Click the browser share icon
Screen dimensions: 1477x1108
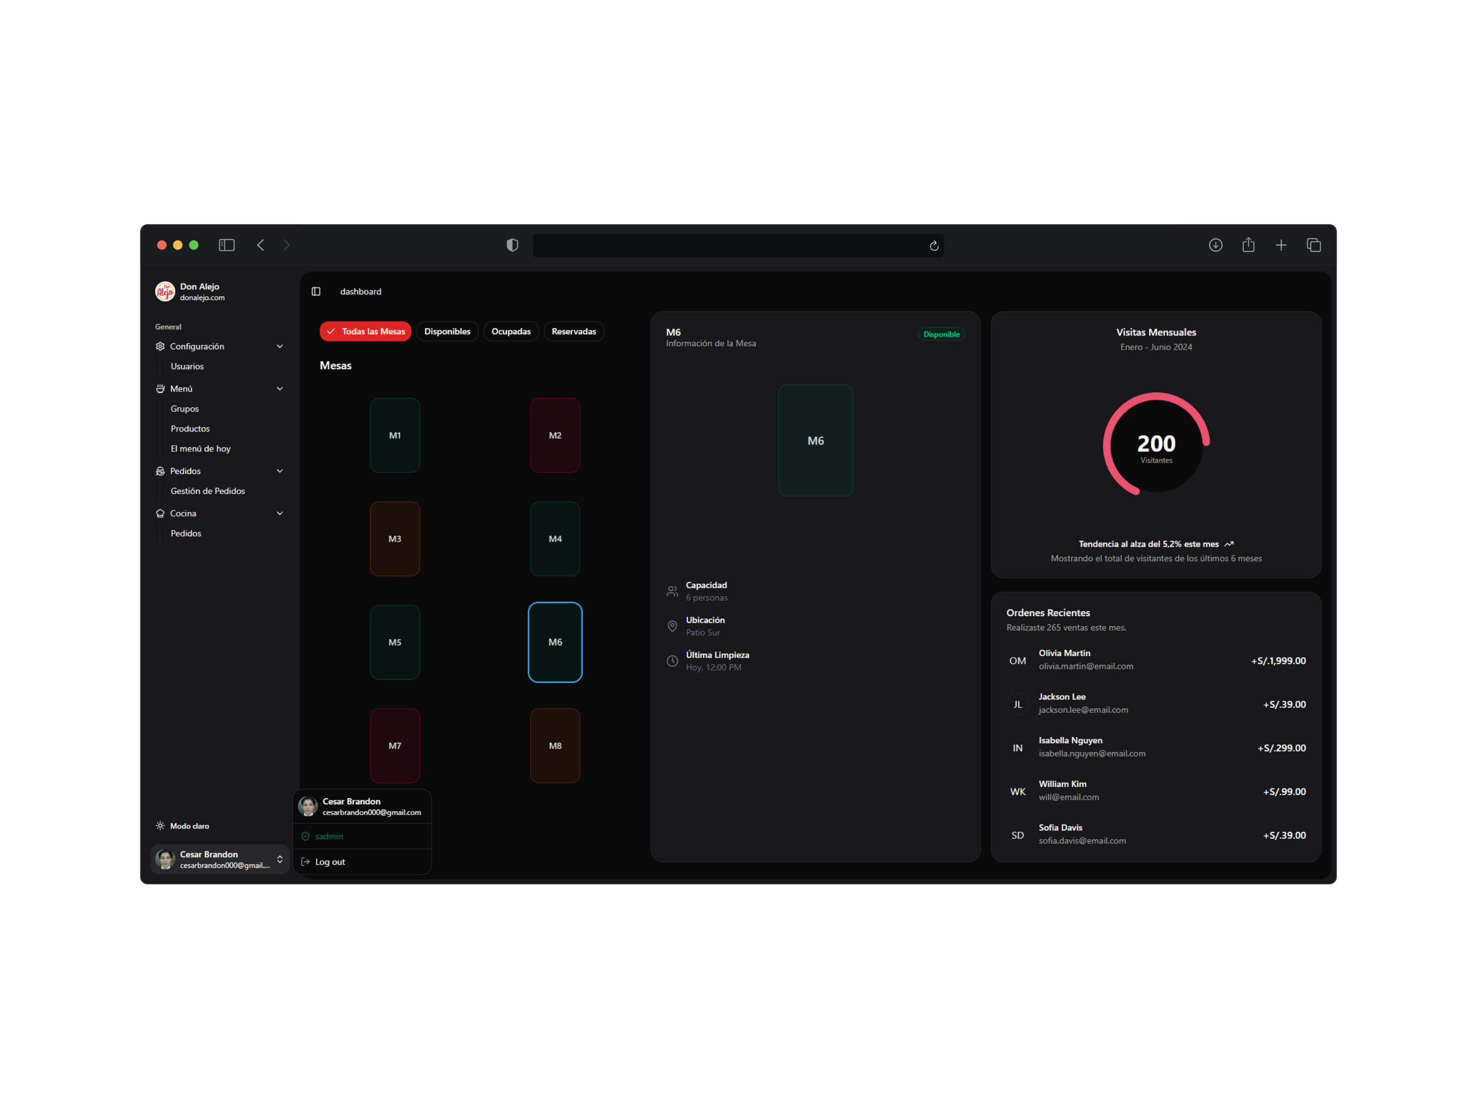pyautogui.click(x=1248, y=245)
